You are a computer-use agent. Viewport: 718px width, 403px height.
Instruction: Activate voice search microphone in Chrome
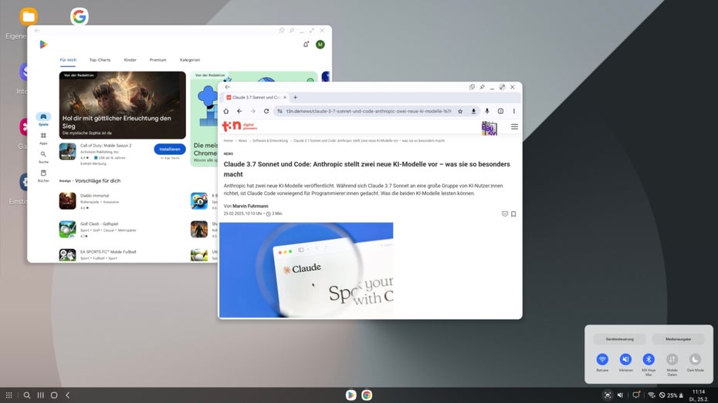point(486,111)
